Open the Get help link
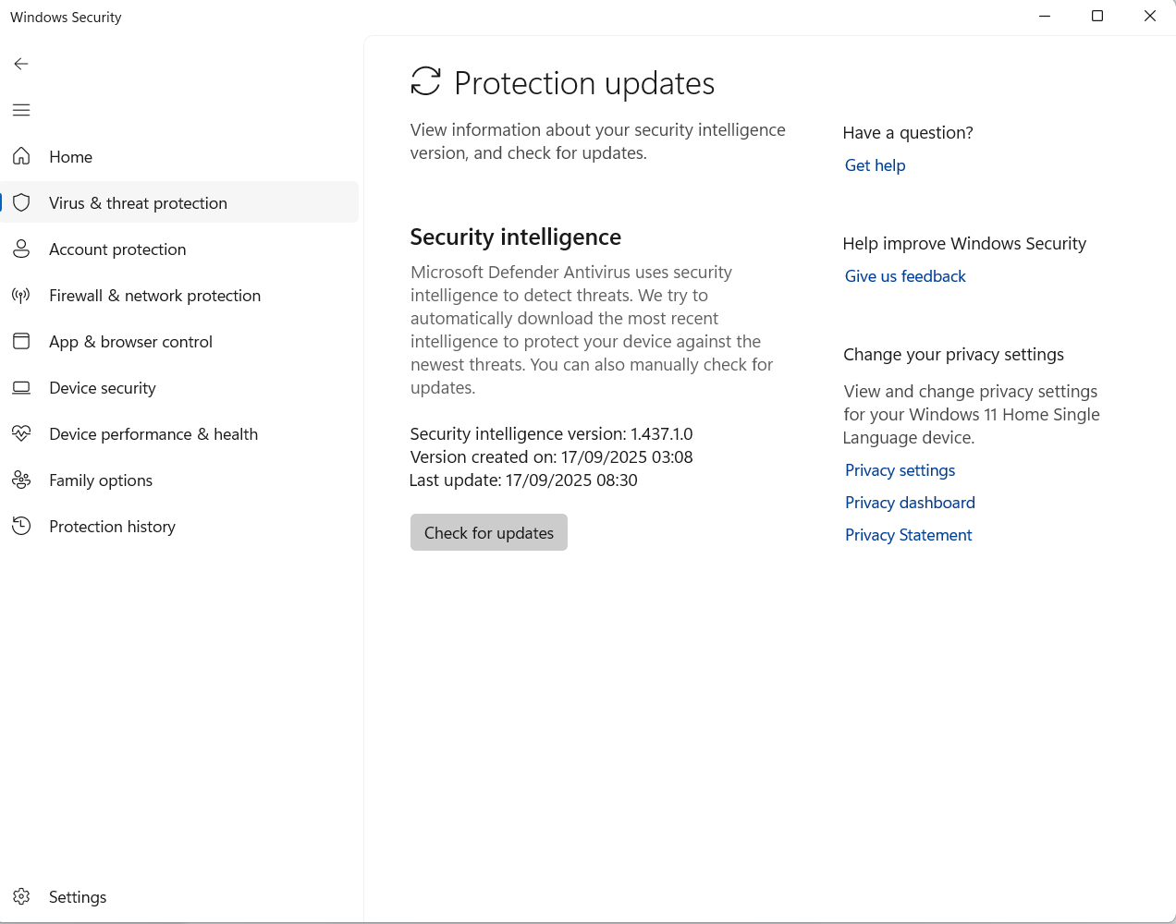Image resolution: width=1176 pixels, height=924 pixels. (x=875, y=165)
